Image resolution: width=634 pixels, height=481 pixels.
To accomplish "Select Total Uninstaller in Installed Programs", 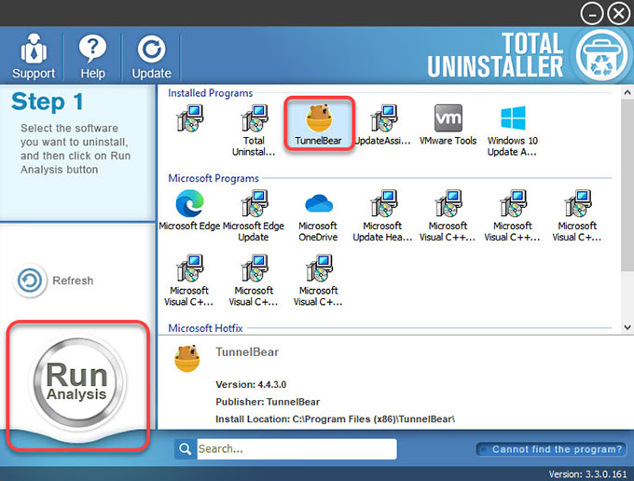I will (x=254, y=131).
